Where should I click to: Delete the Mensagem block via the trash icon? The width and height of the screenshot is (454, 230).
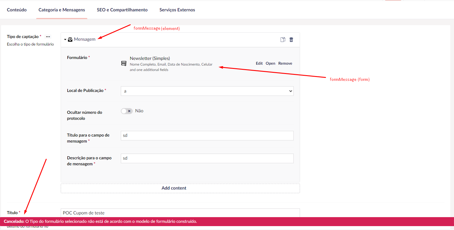[291, 39]
